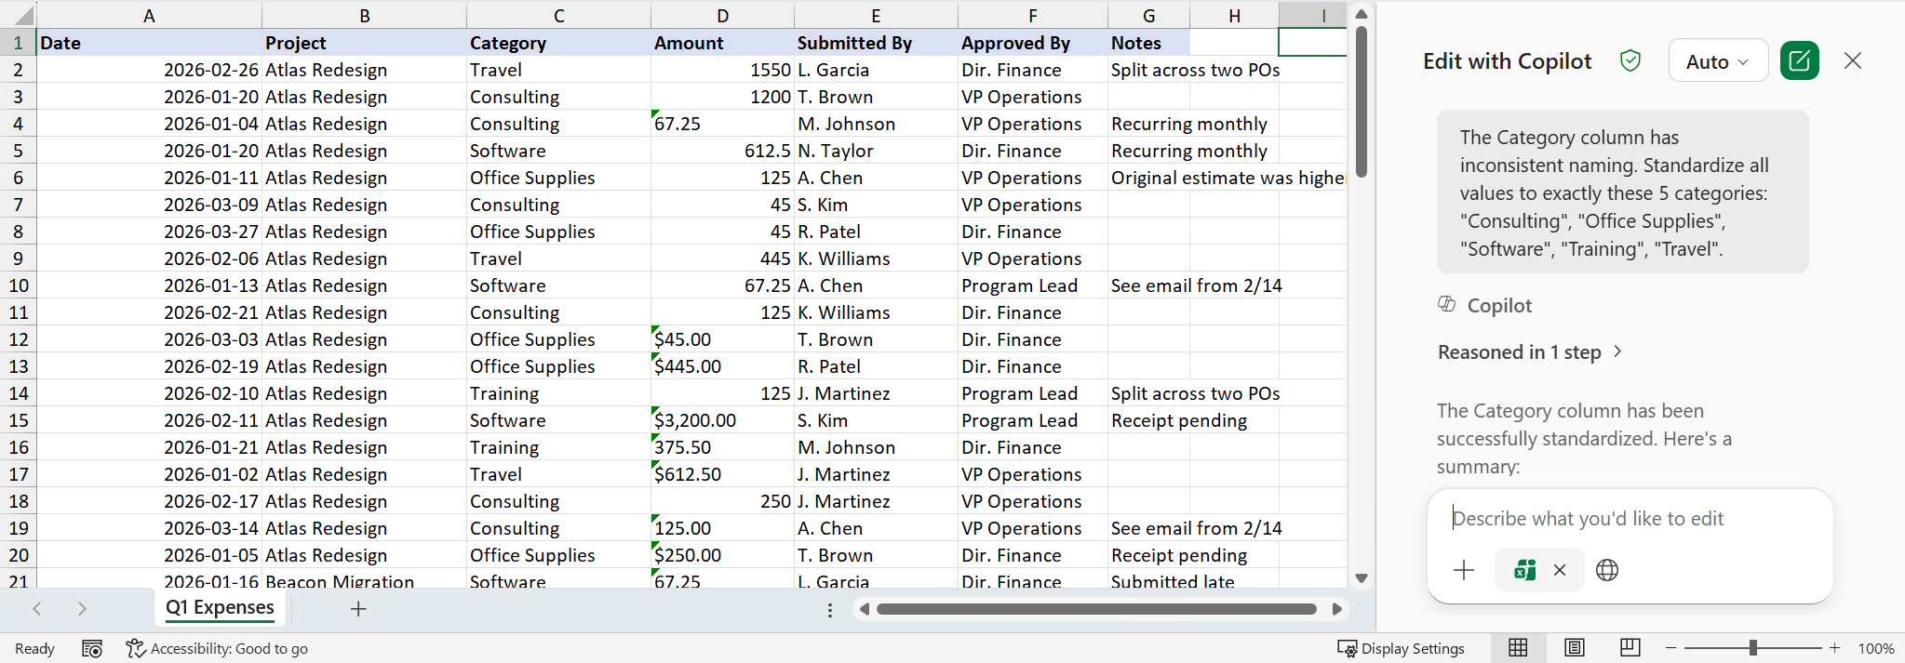Select row 12 header
The width and height of the screenshot is (1905, 663).
18,339
